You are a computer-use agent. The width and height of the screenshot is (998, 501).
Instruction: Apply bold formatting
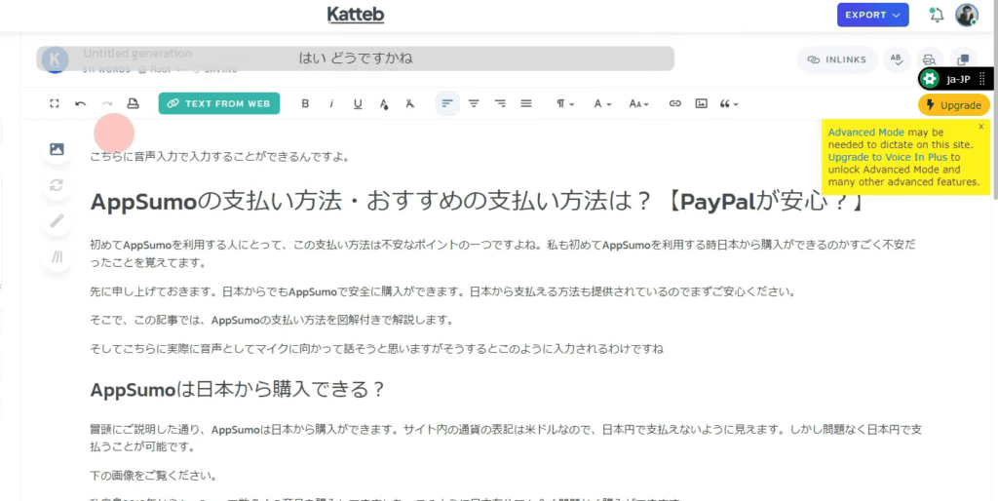(x=305, y=103)
